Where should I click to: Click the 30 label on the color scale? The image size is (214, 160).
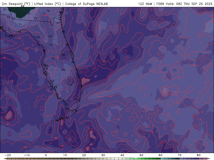click(103, 155)
